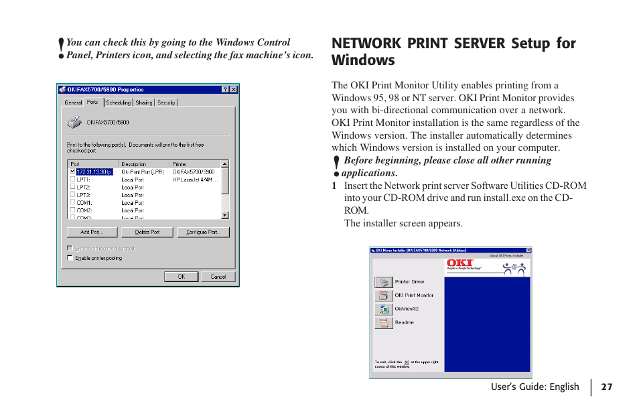Open the Scheduling tab
The width and height of the screenshot is (639, 414).
tap(118, 102)
